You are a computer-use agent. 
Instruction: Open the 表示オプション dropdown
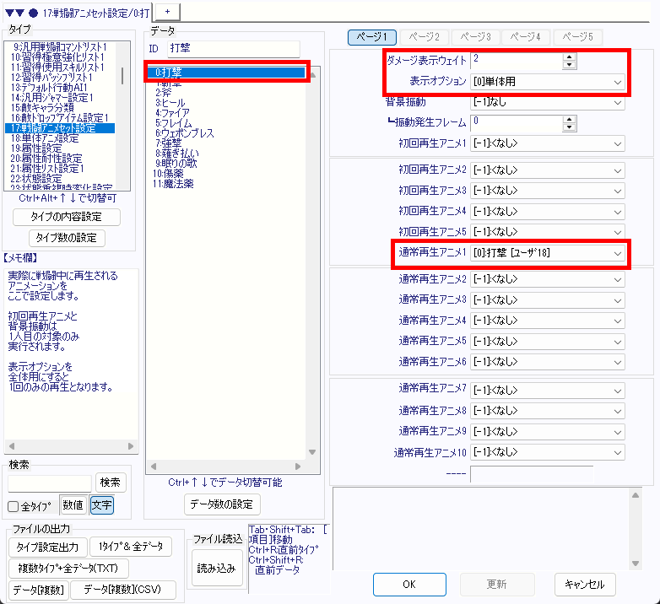(x=548, y=82)
